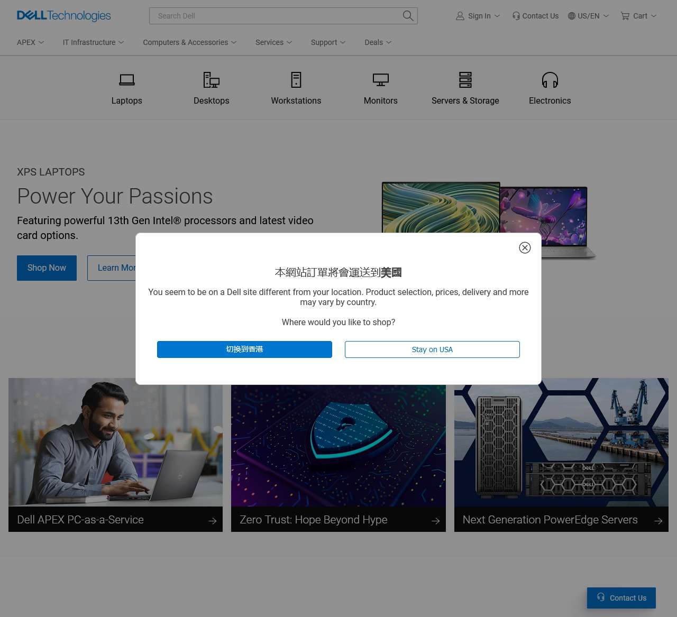The width and height of the screenshot is (677, 617).
Task: Open the Deals menu
Action: pos(378,42)
